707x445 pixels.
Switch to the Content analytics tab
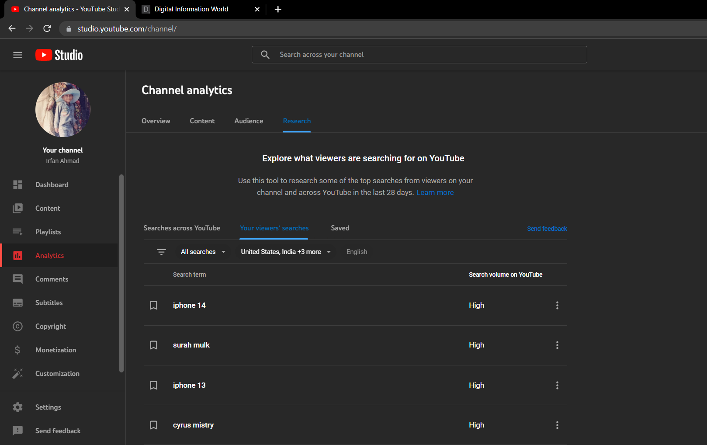[202, 121]
